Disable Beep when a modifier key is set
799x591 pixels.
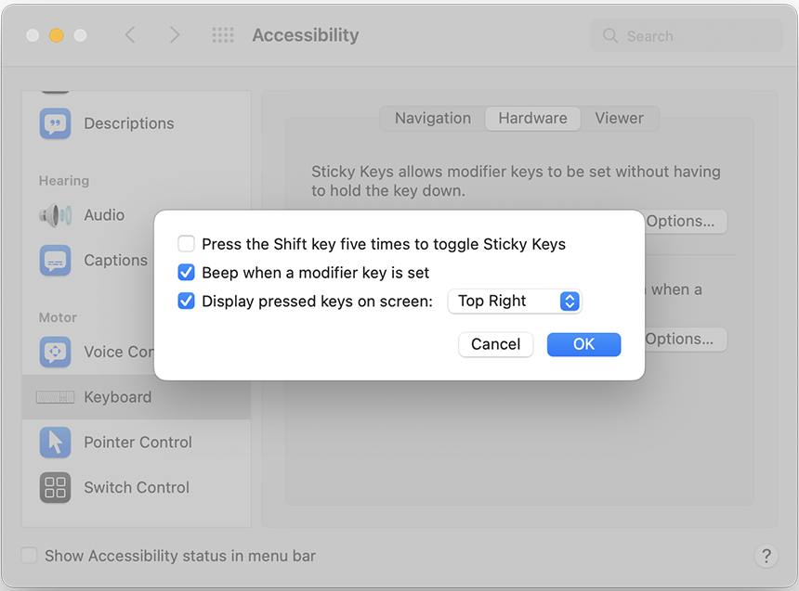point(187,273)
